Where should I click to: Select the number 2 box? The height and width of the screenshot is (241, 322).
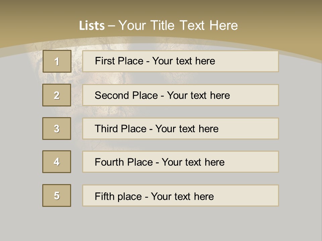[x=57, y=95]
